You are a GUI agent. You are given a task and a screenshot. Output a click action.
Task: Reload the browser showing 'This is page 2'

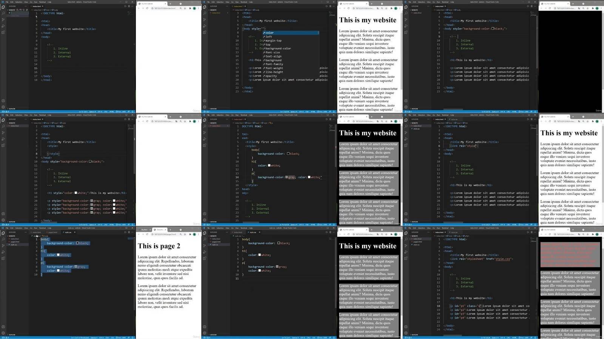coord(146,234)
